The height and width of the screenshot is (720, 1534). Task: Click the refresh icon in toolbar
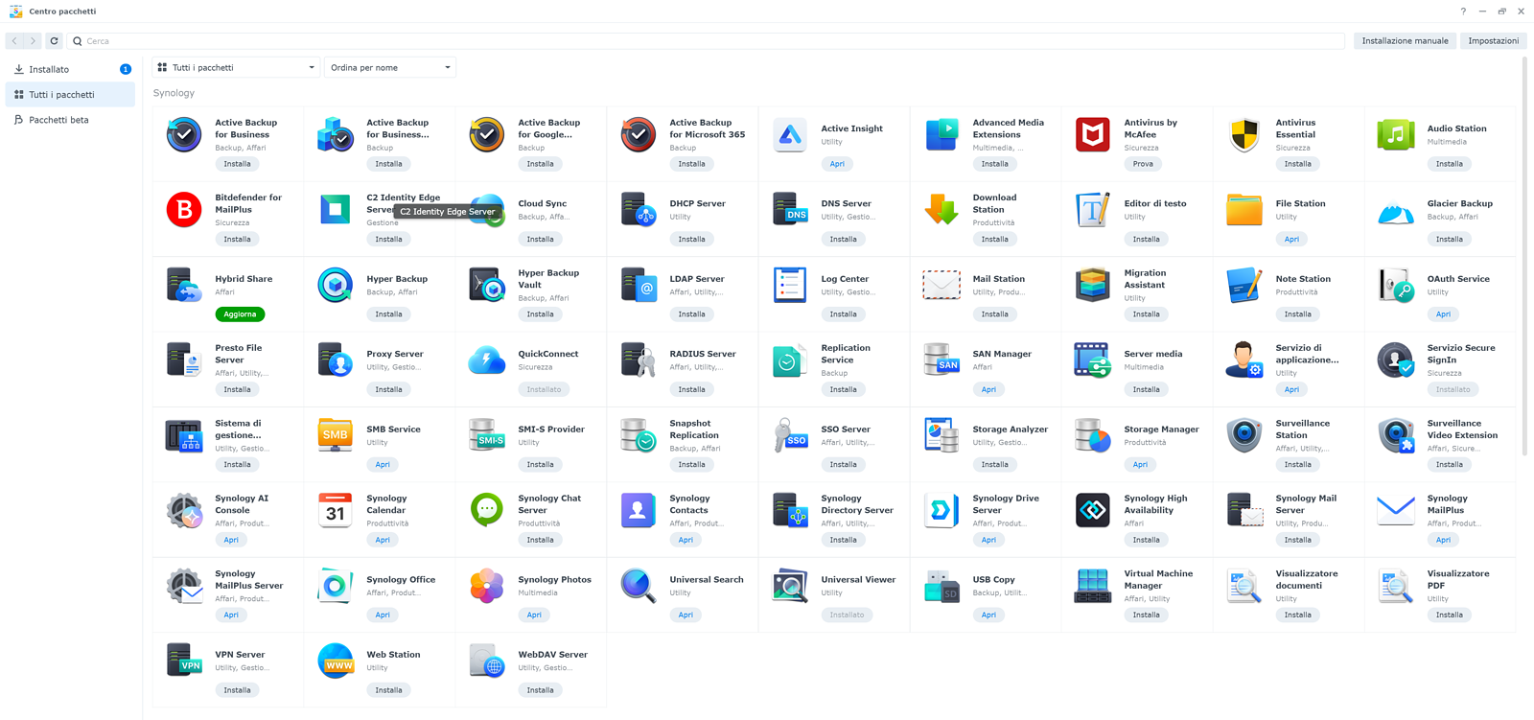tap(54, 41)
